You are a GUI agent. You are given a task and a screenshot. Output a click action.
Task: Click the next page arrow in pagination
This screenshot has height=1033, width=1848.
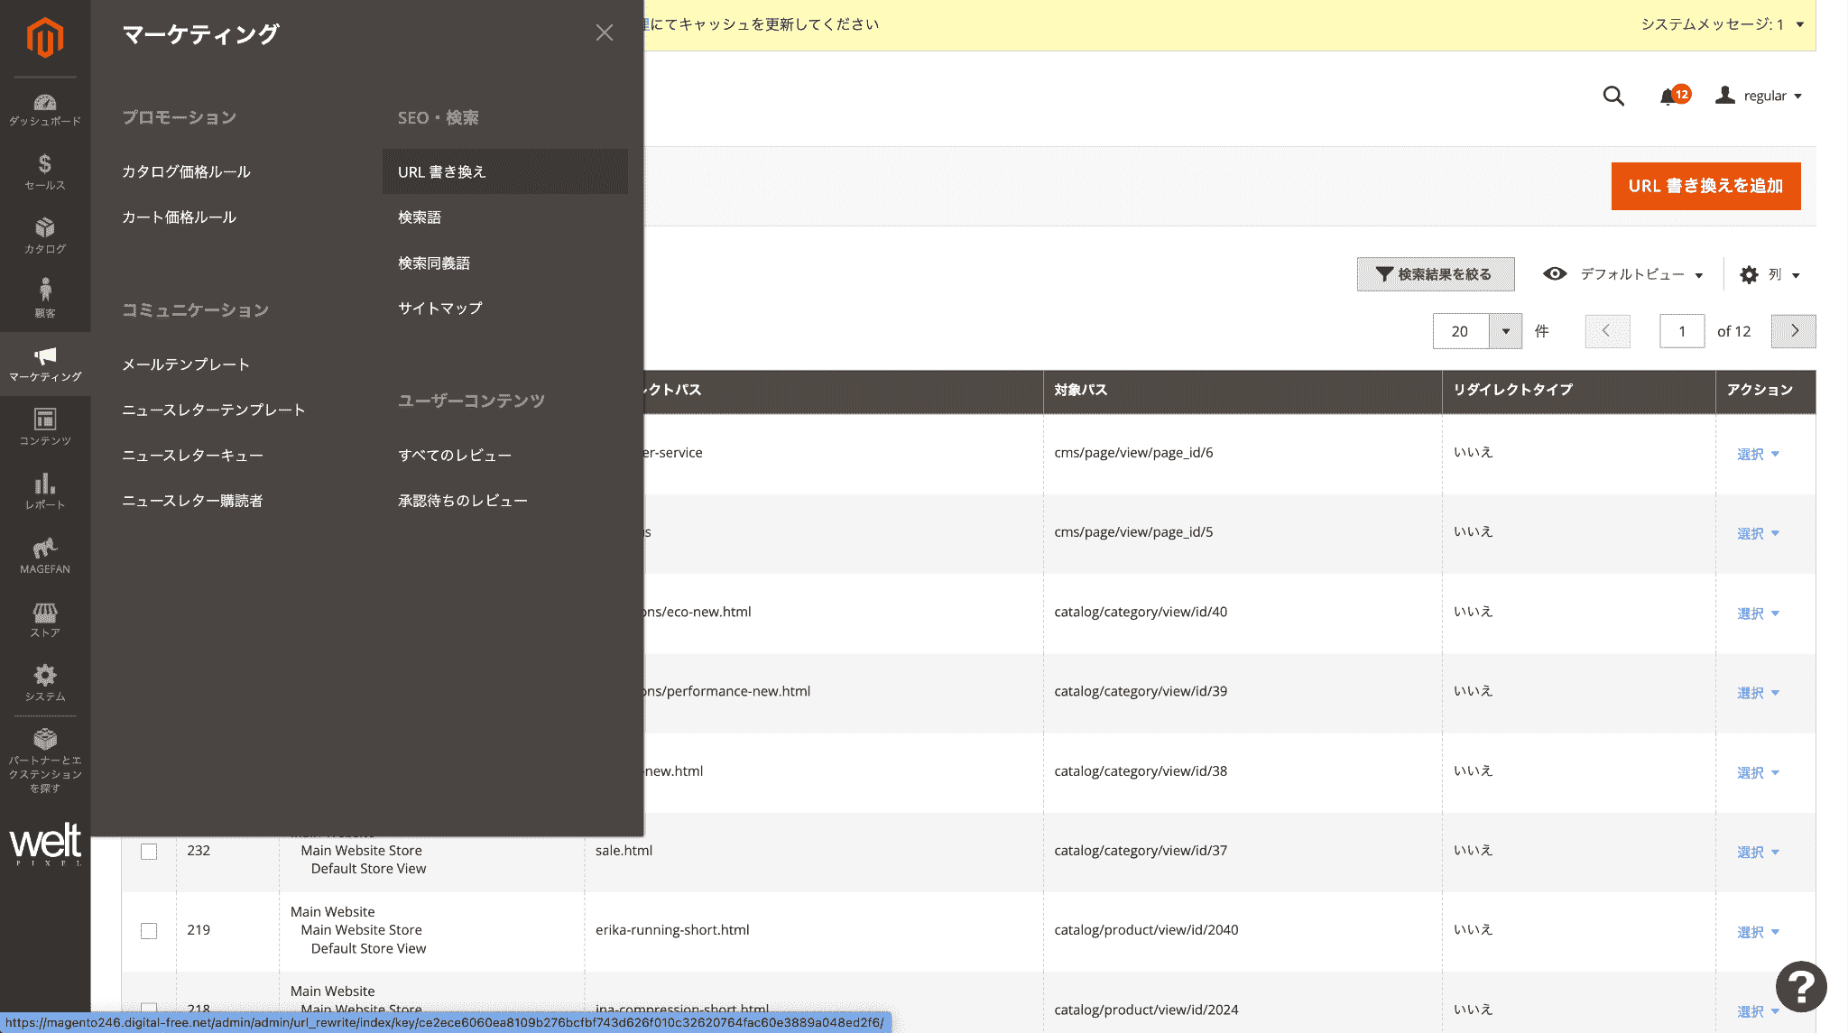click(1793, 331)
